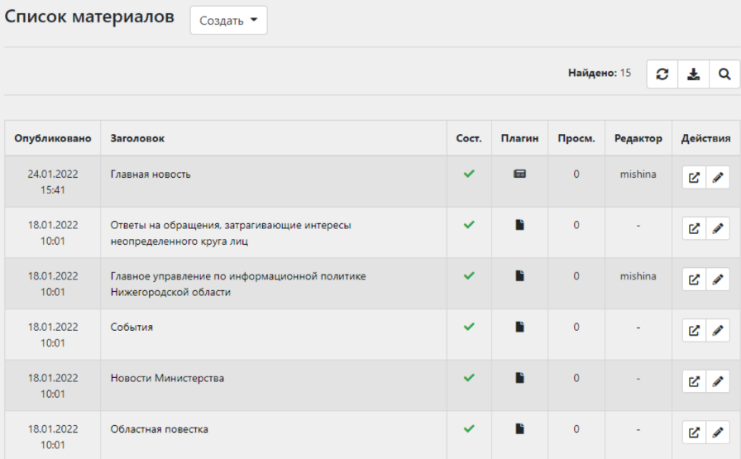Click the Плагин column header
The image size is (741, 459).
tap(520, 138)
